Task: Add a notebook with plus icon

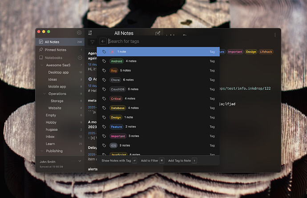Action: pos(80,57)
